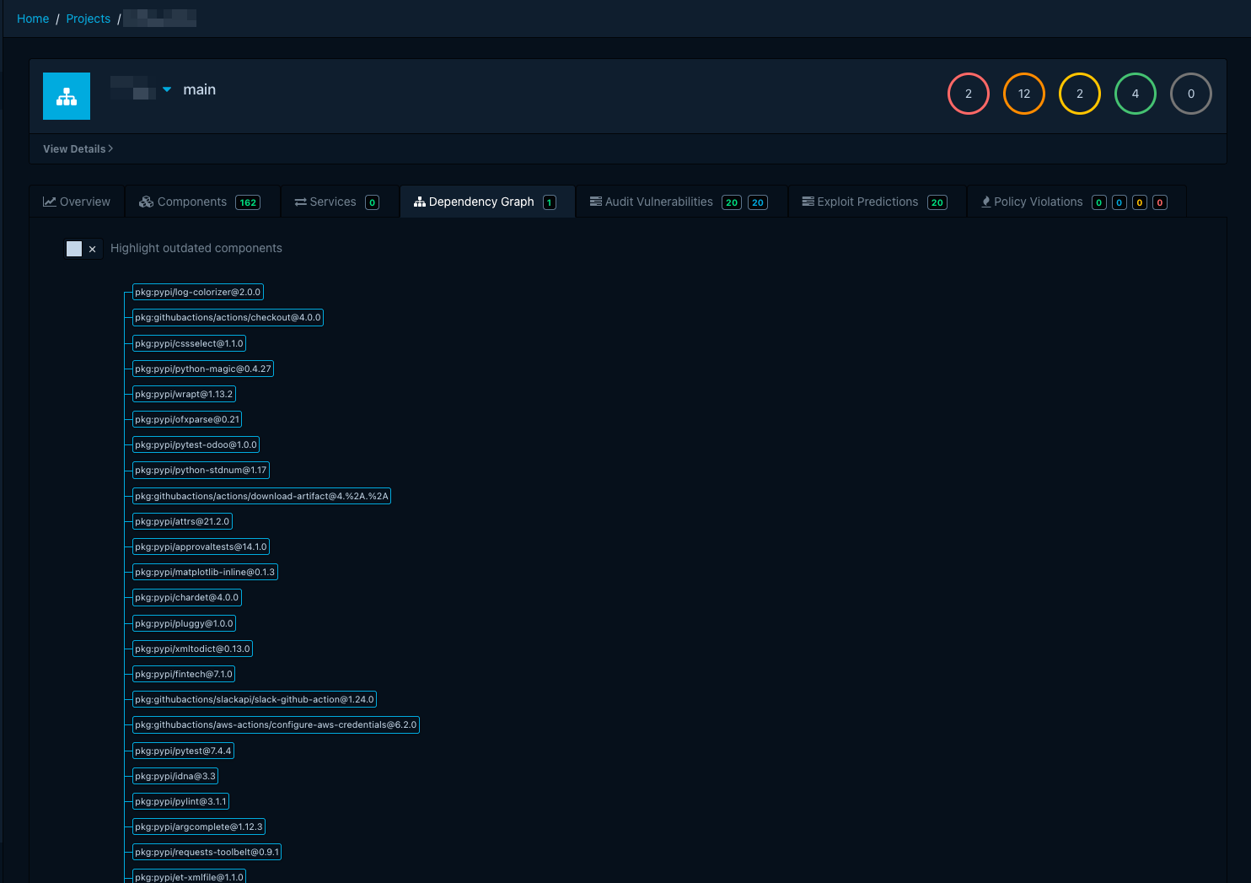The image size is (1251, 883).
Task: Select node pkg:pypi/approvaltests@14.1.0
Action: 201,546
